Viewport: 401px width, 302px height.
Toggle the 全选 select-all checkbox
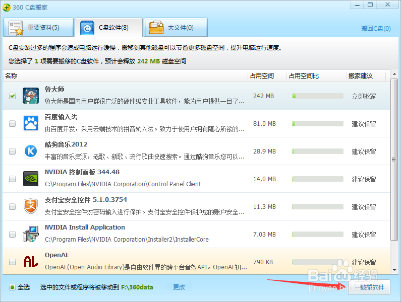[12, 287]
